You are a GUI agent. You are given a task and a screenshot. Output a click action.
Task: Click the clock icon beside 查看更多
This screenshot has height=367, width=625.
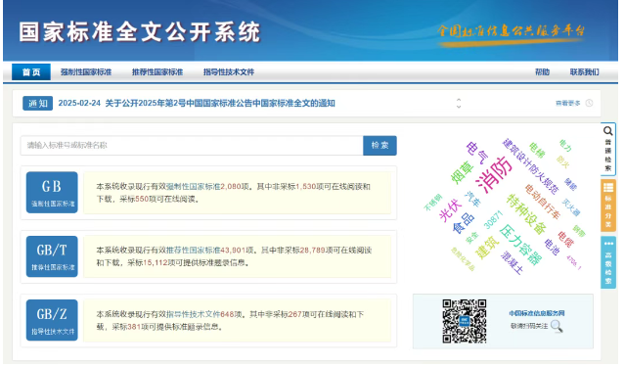tap(589, 104)
